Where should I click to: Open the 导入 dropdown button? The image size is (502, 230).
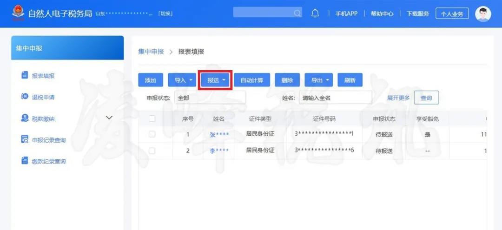[x=182, y=80]
